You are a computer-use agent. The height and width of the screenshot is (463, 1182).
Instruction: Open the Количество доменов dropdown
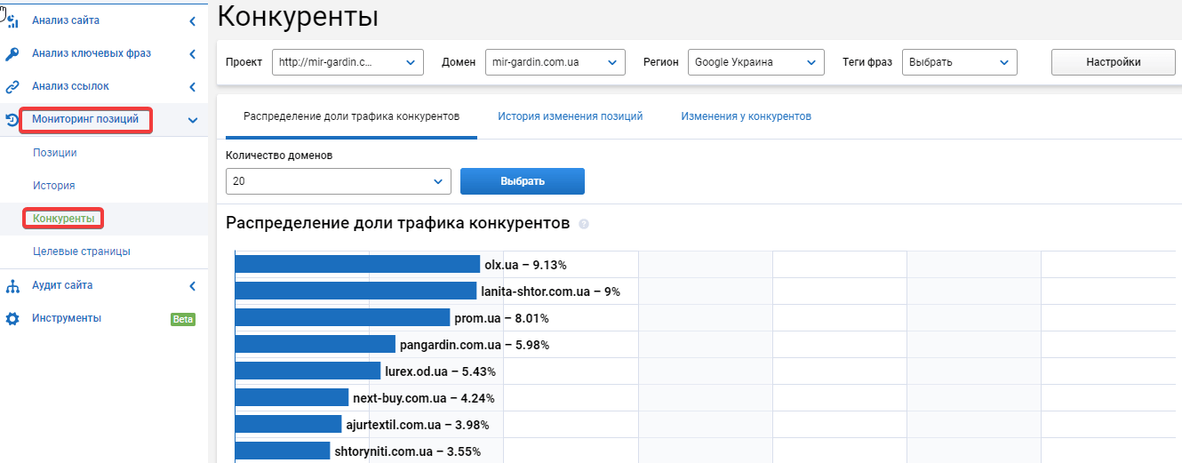tap(339, 181)
